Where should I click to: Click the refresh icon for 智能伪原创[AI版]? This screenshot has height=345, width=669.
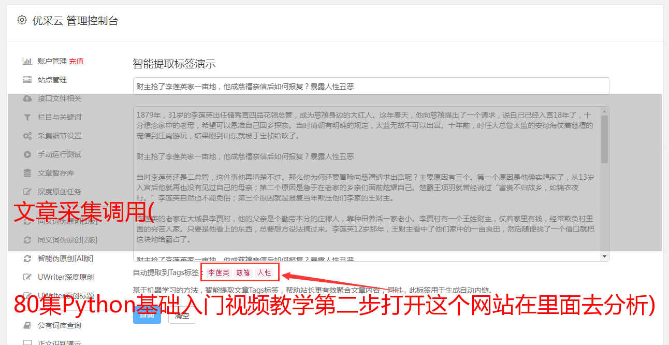[27, 258]
